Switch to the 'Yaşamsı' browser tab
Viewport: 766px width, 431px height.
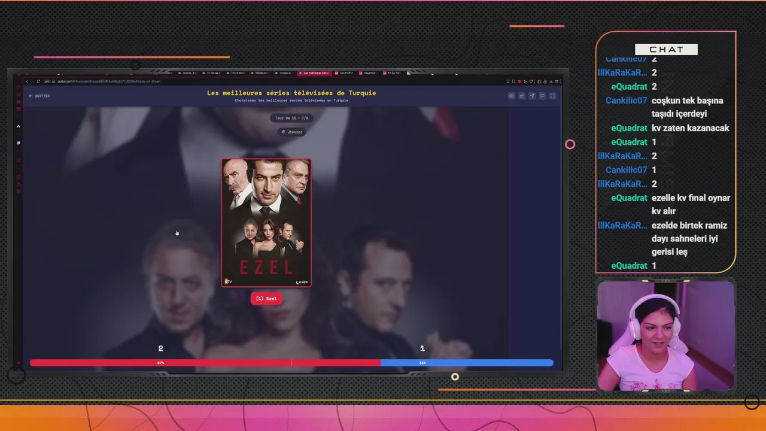tap(368, 73)
